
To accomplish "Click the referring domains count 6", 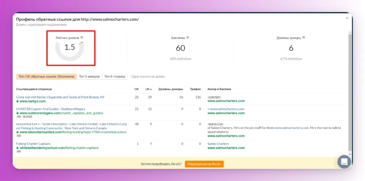I will pyautogui.click(x=291, y=48).
